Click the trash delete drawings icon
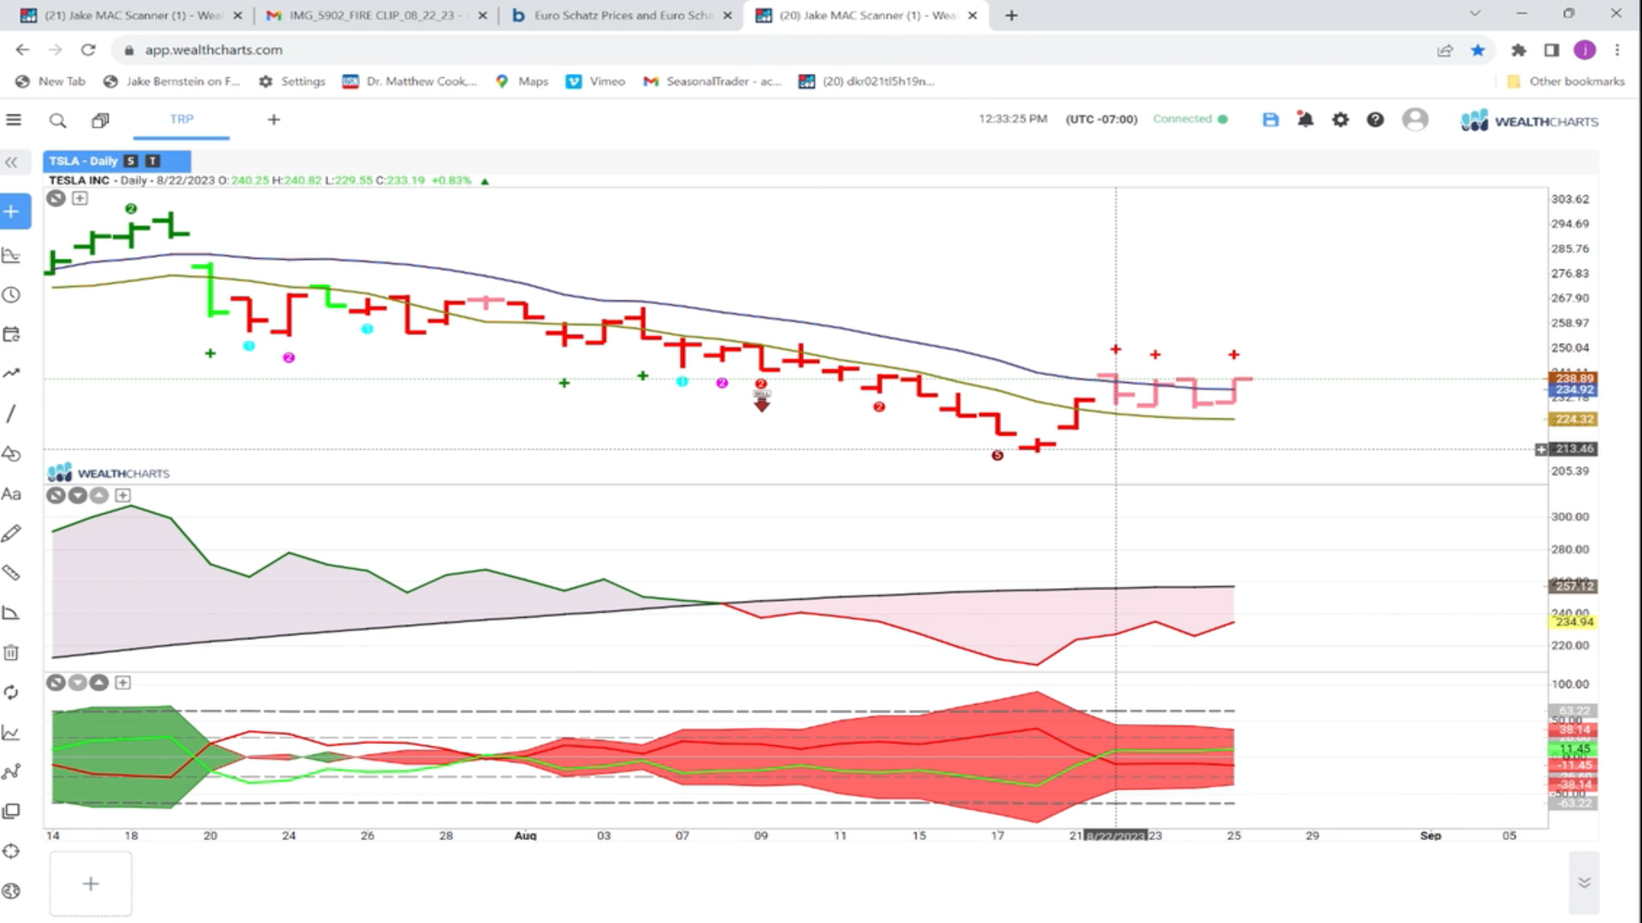Screen dimensions: 1642x923 (x=11, y=653)
